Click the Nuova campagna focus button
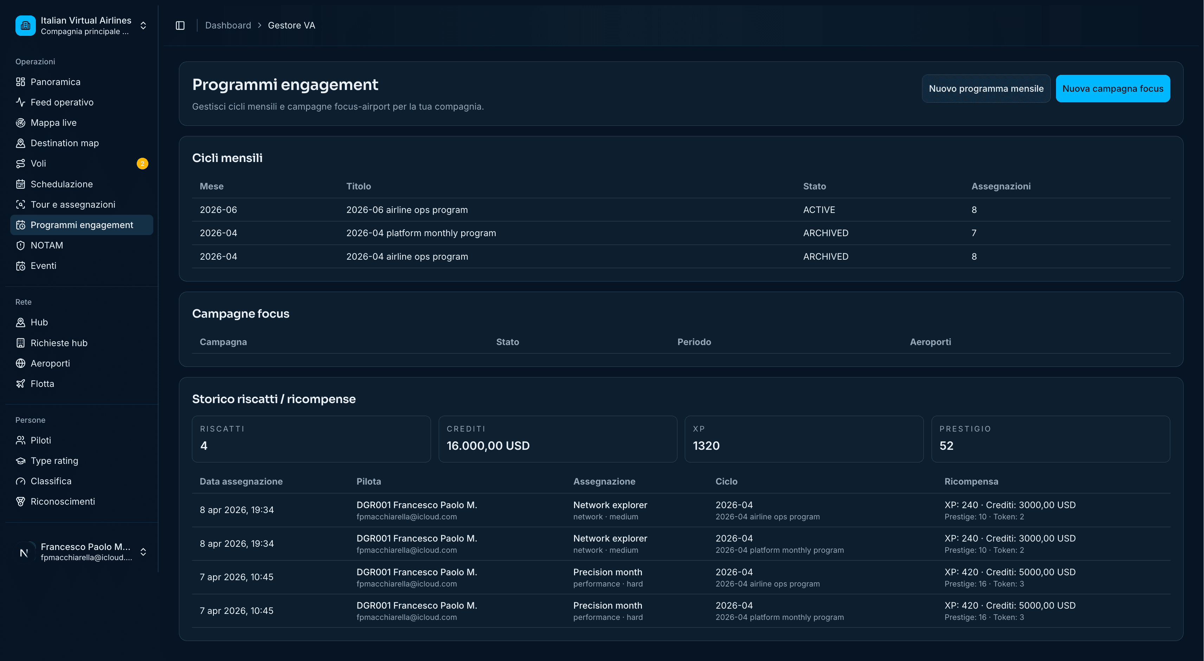 [1112, 89]
